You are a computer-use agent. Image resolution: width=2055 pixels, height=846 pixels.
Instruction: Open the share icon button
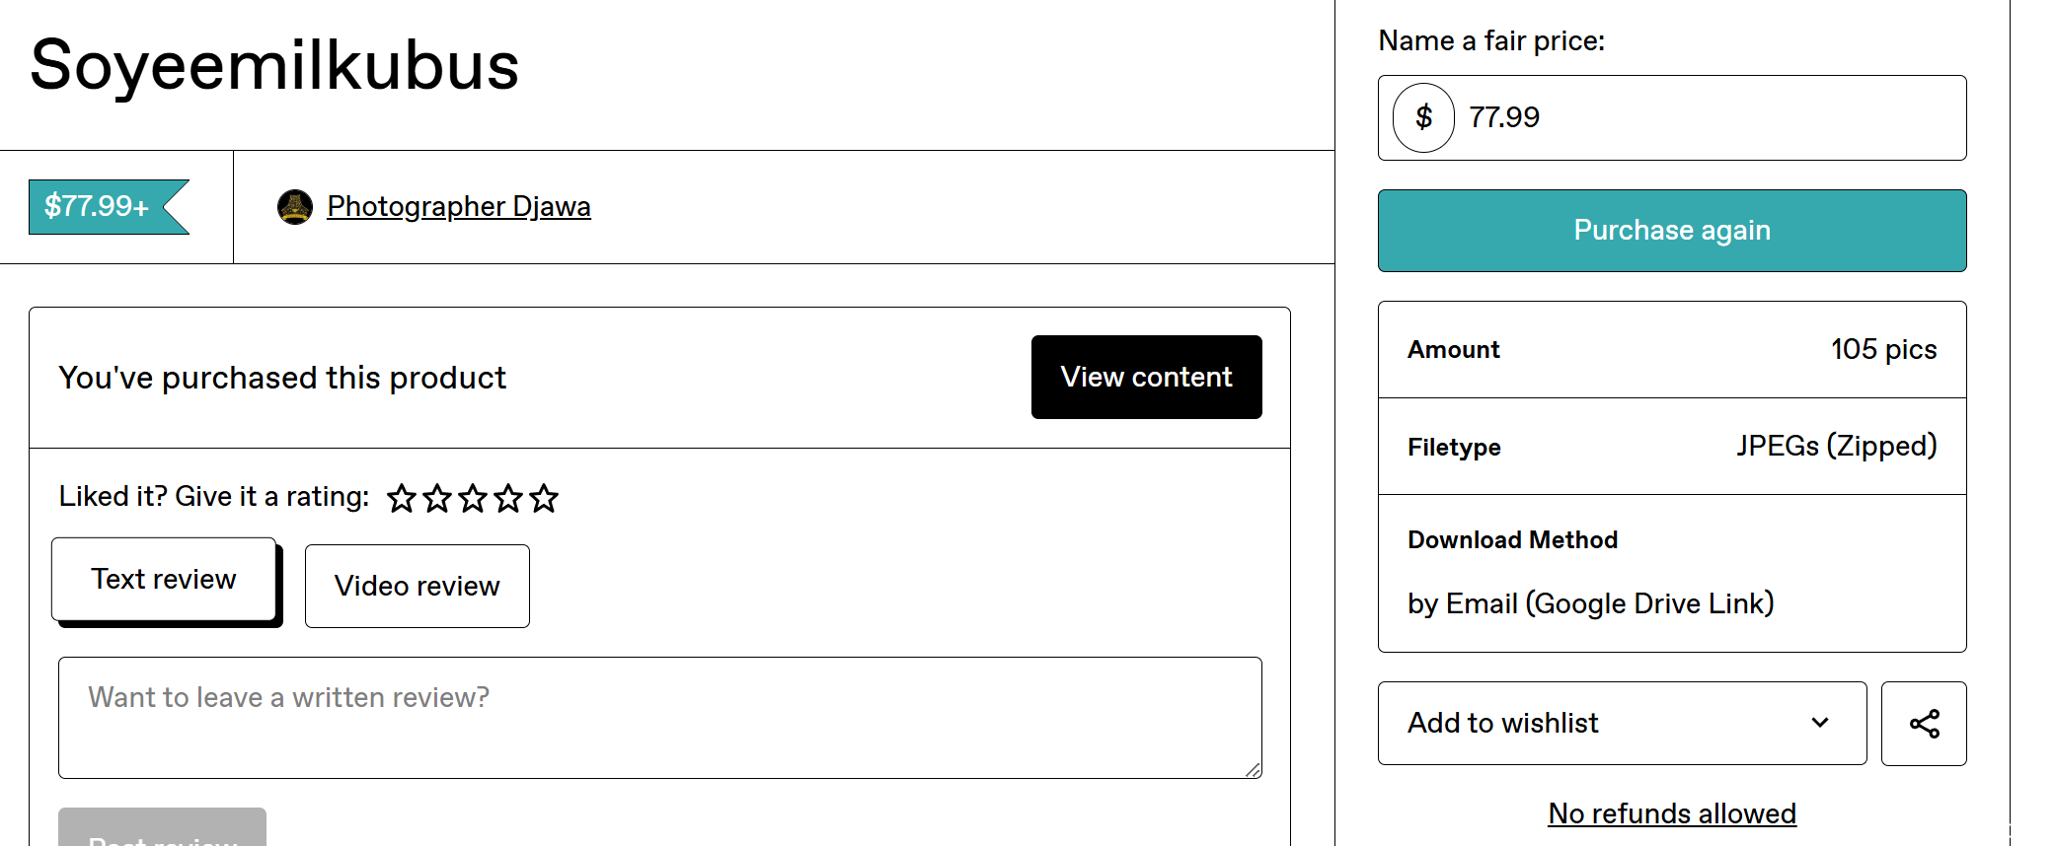coord(1924,724)
